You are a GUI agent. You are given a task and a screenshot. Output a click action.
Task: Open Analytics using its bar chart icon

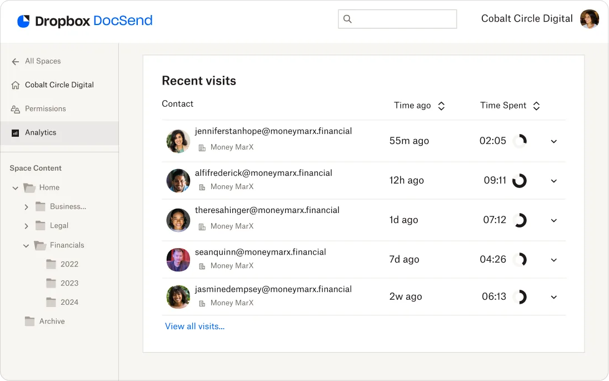click(14, 132)
